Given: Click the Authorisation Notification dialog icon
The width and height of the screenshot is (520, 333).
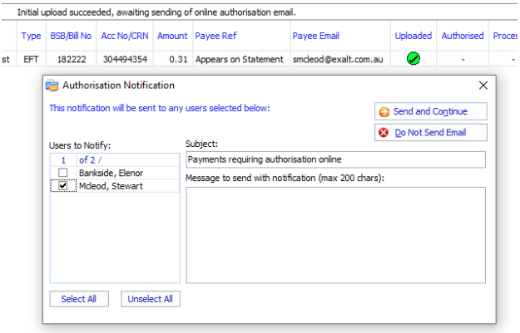Looking at the screenshot, I should [52, 86].
